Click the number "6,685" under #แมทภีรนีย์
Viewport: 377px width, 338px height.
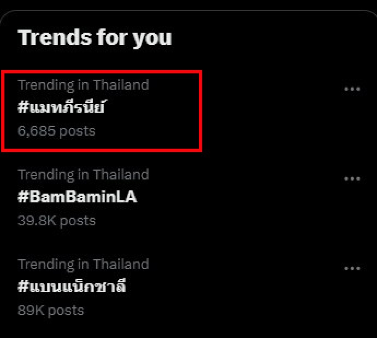pyautogui.click(x=36, y=131)
